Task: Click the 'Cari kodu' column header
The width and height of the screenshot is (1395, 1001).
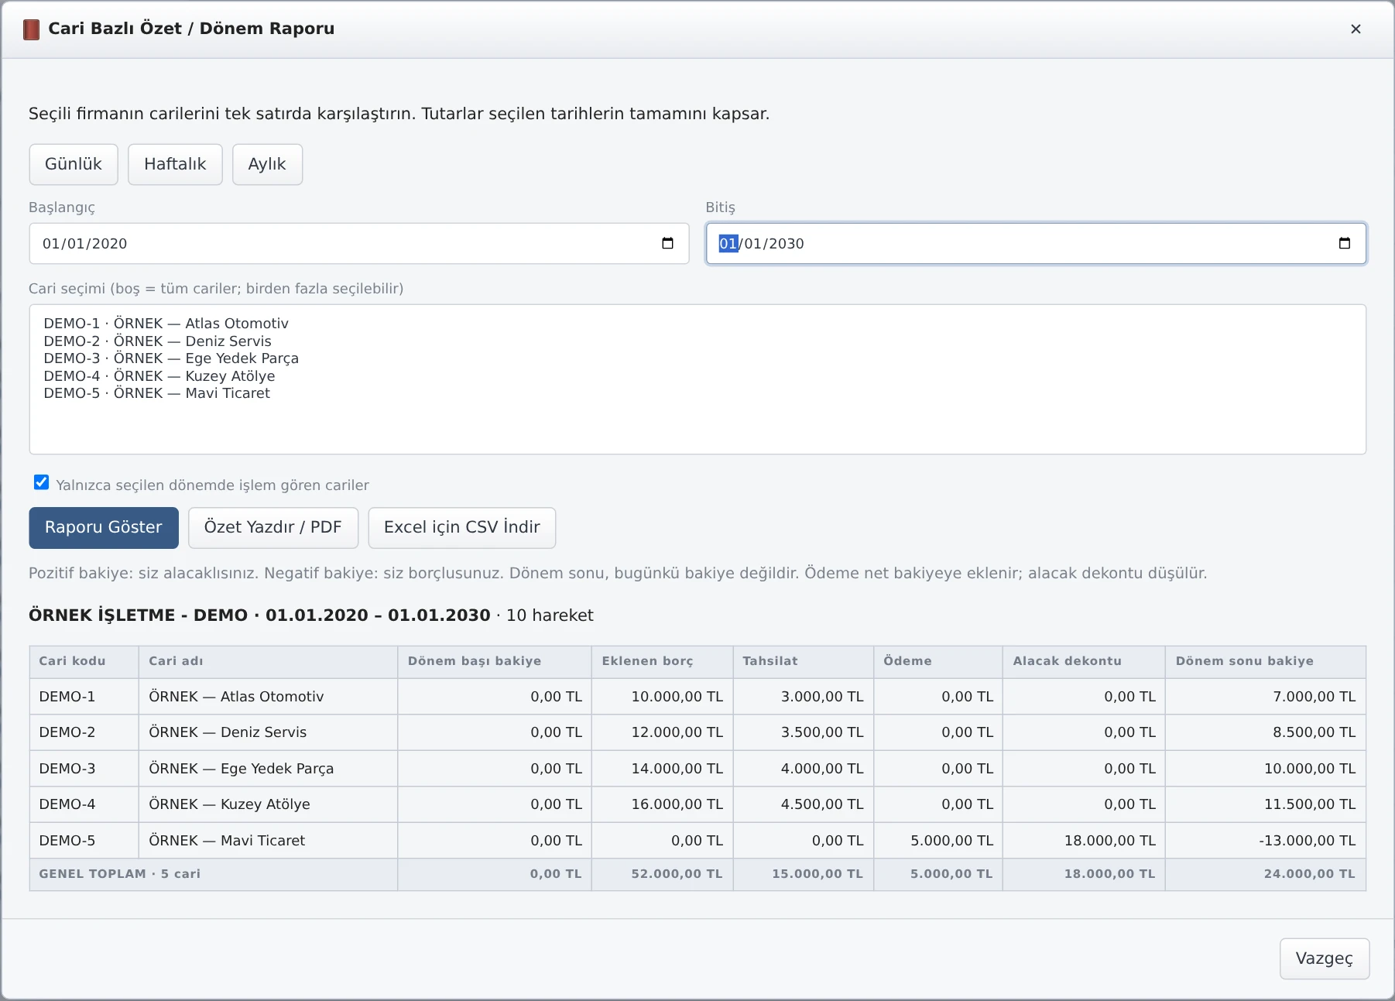Action: point(84,661)
